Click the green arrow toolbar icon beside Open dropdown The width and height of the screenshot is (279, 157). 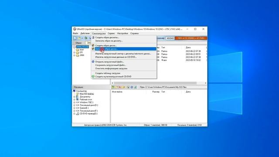(x=86, y=38)
